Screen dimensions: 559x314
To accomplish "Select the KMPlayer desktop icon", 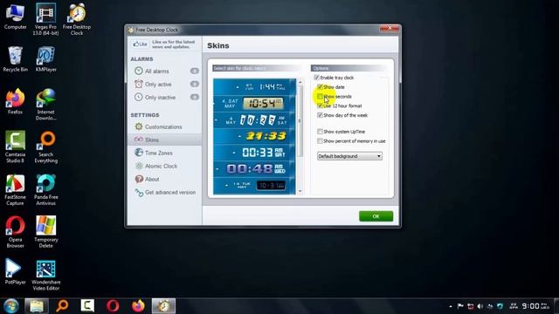I will pos(45,59).
